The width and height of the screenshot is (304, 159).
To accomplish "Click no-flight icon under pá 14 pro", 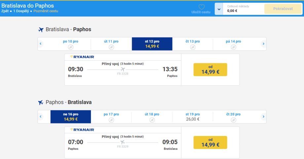I will click(233, 47).
